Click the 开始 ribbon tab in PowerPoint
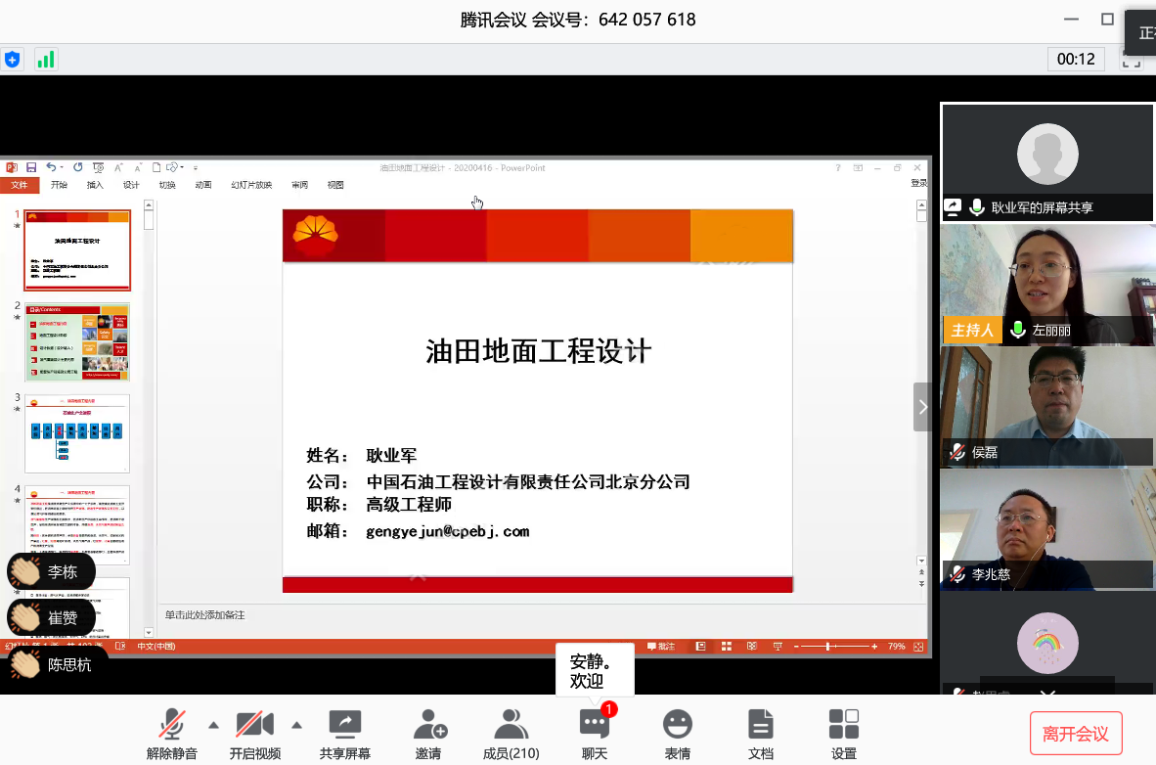The height and width of the screenshot is (765, 1156). [x=60, y=185]
